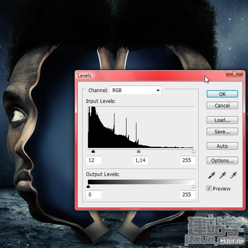Open the Options... dialog
The image size is (248, 248).
click(222, 160)
